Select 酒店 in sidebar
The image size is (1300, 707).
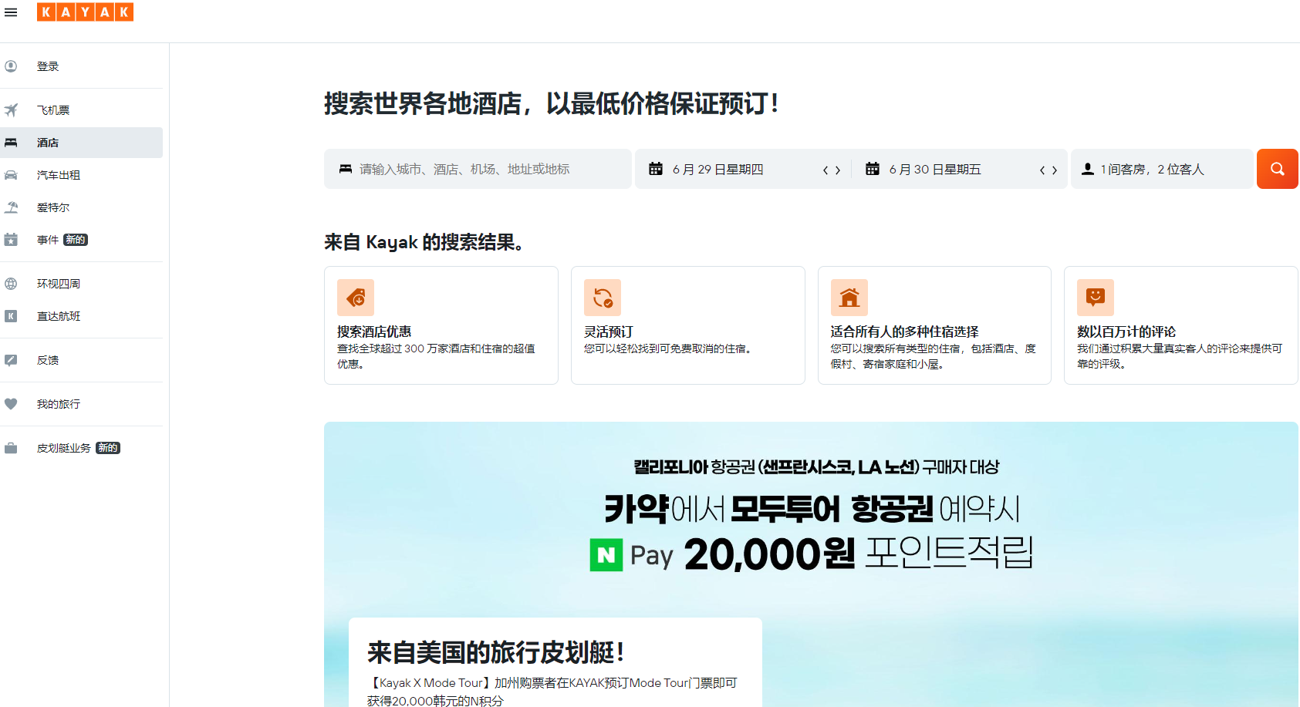coord(81,143)
